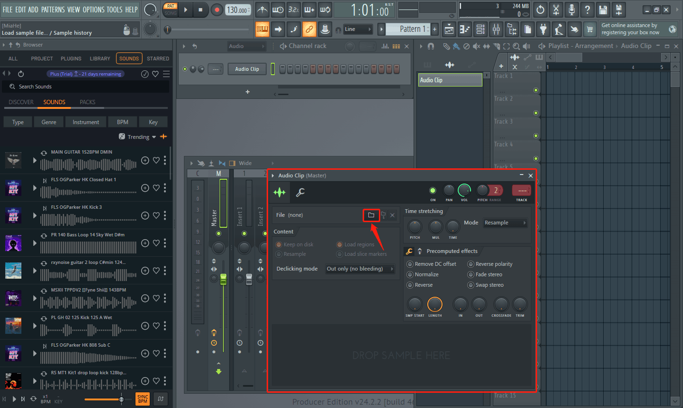The width and height of the screenshot is (683, 408).
Task: Click the shopping cart content store icon
Action: coord(590,29)
